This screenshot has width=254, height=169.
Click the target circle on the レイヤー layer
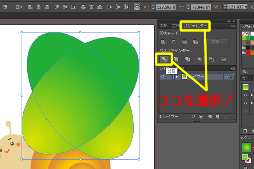coord(226,76)
